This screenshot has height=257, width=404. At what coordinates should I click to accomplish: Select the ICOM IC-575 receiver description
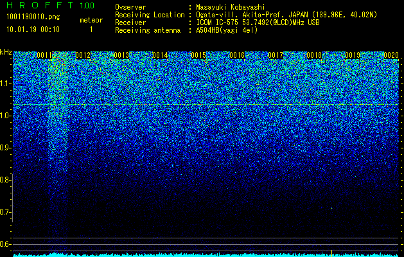[258, 22]
